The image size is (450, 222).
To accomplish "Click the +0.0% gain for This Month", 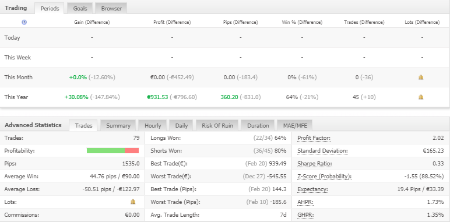I will pos(78,77).
